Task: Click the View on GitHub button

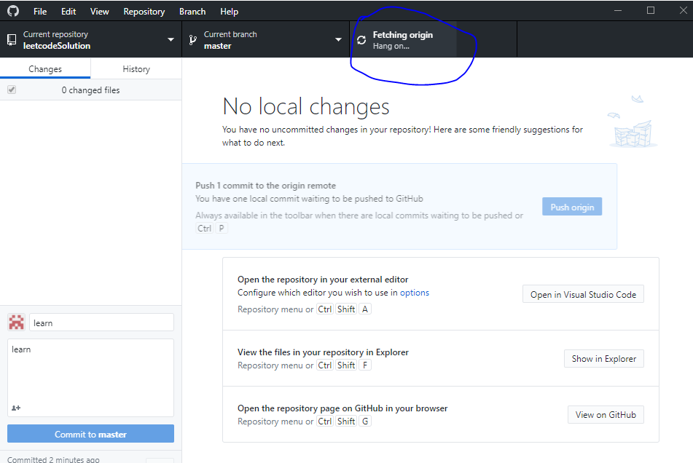Action: 606,414
